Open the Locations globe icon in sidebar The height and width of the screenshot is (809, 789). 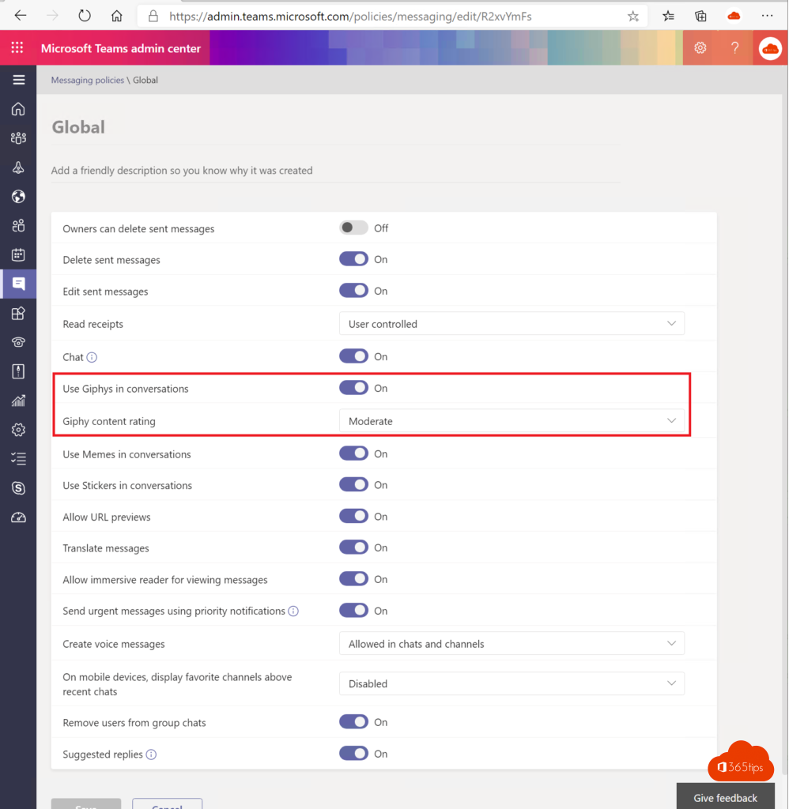[18, 197]
